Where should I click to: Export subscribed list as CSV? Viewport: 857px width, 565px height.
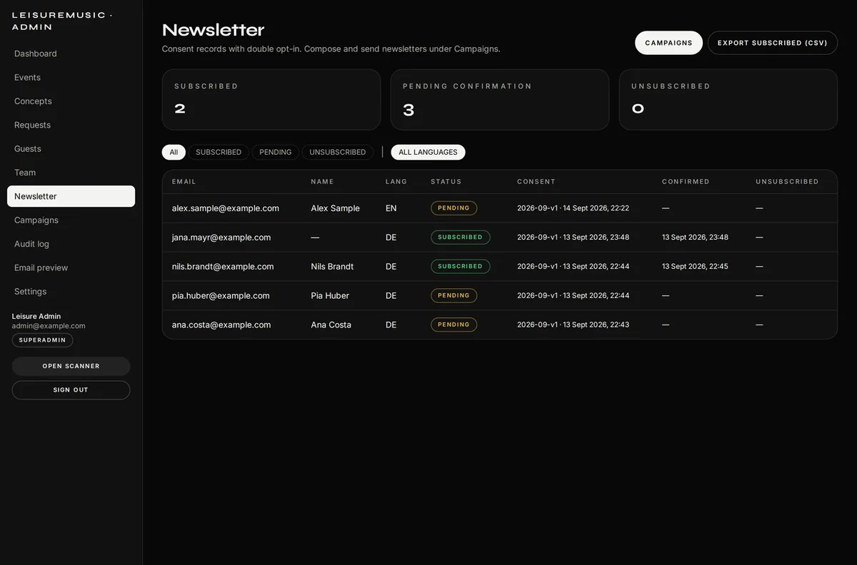coord(773,43)
